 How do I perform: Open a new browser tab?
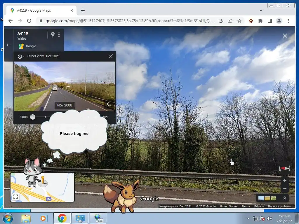(x=83, y=10)
